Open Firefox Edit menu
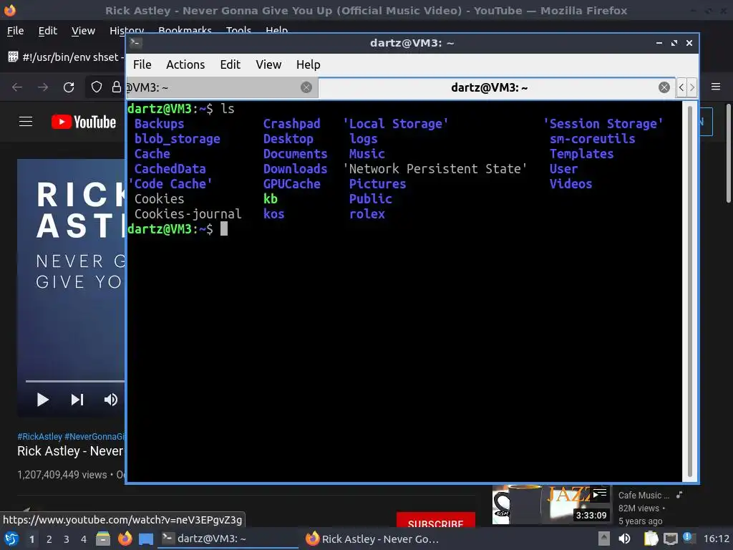The image size is (733, 550). (x=48, y=31)
